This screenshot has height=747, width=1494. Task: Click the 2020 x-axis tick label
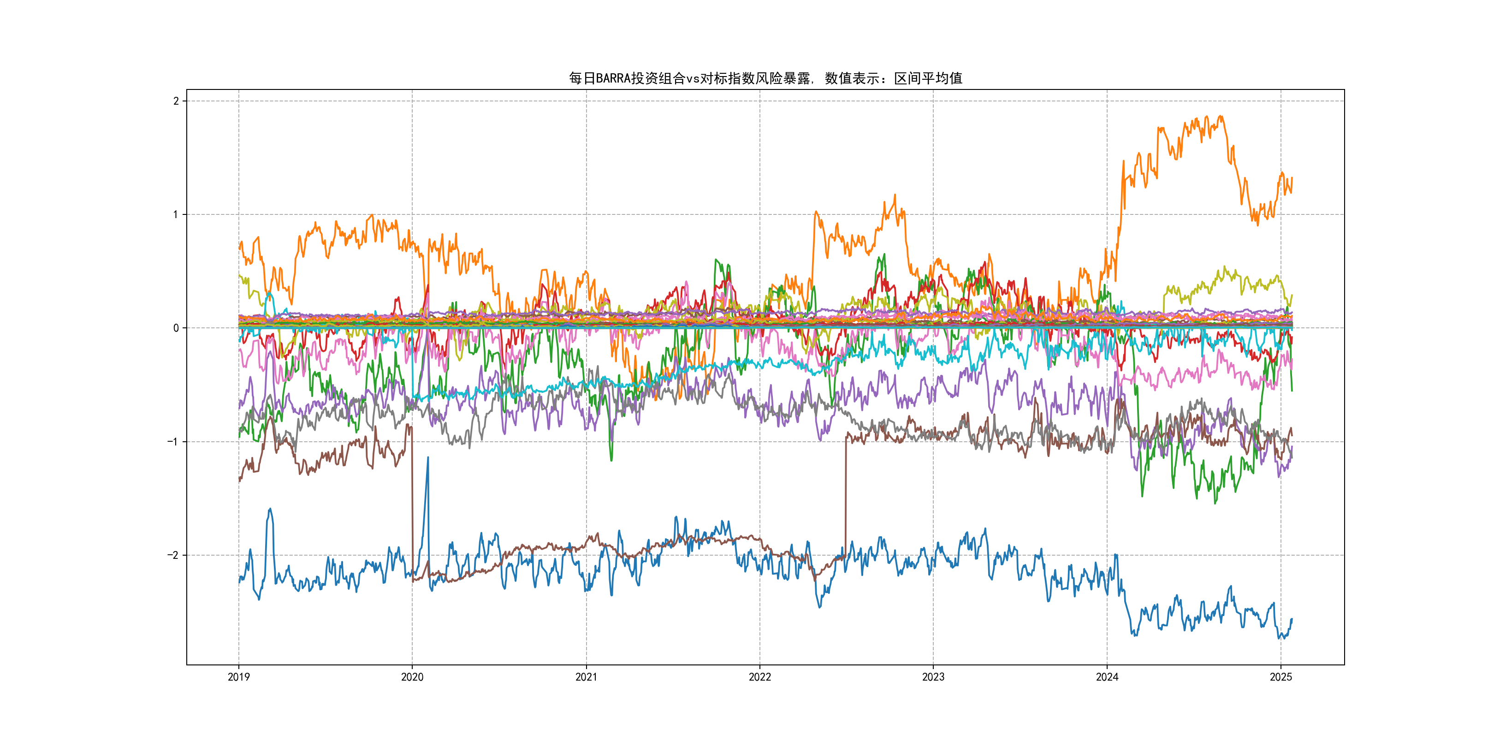(x=412, y=677)
